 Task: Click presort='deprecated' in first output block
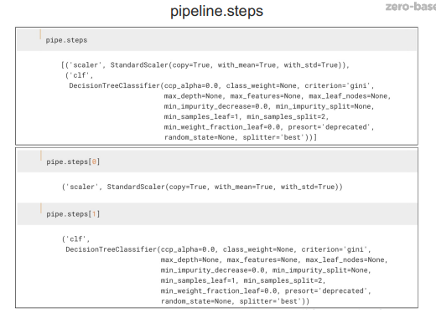(x=329, y=127)
